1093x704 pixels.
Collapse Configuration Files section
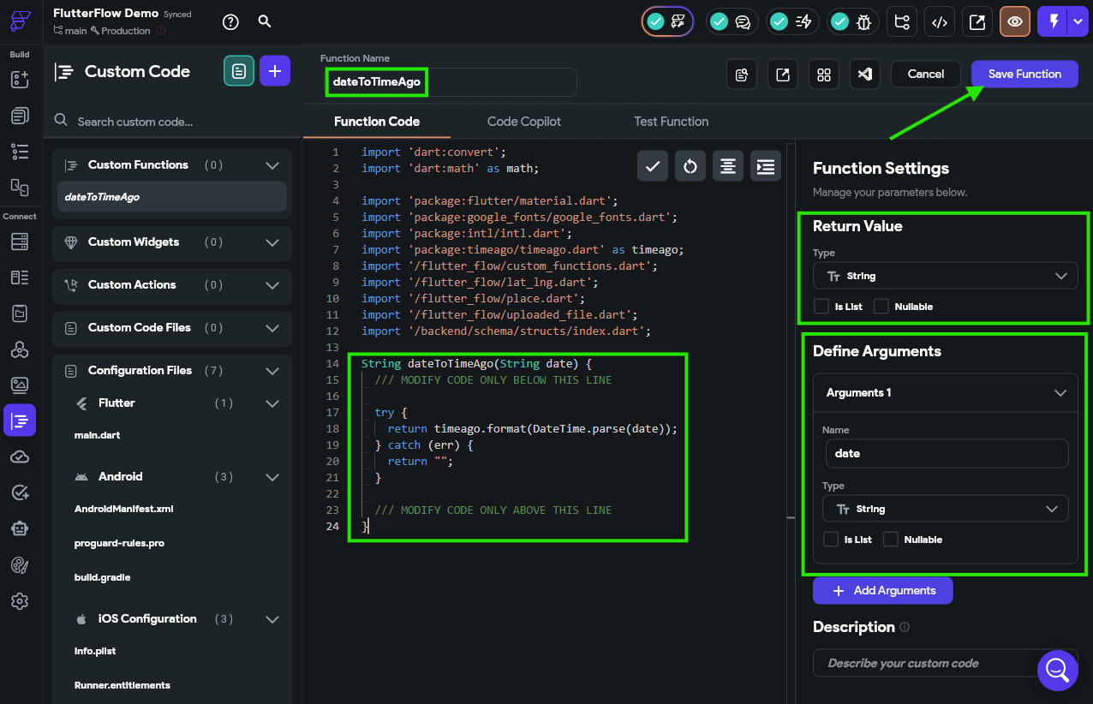pos(272,371)
